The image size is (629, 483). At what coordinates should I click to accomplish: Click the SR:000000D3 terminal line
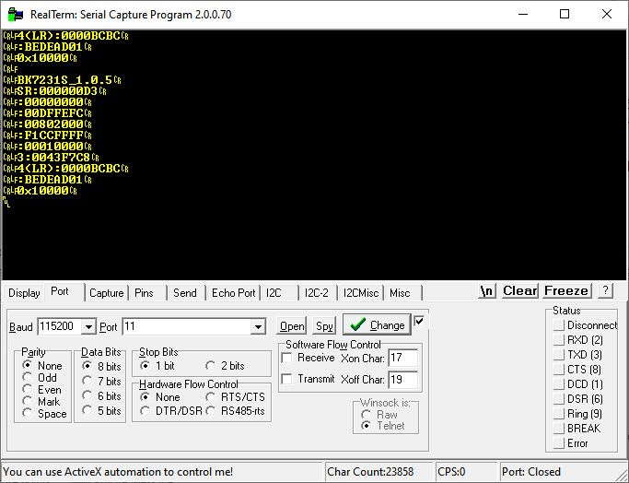(54, 91)
